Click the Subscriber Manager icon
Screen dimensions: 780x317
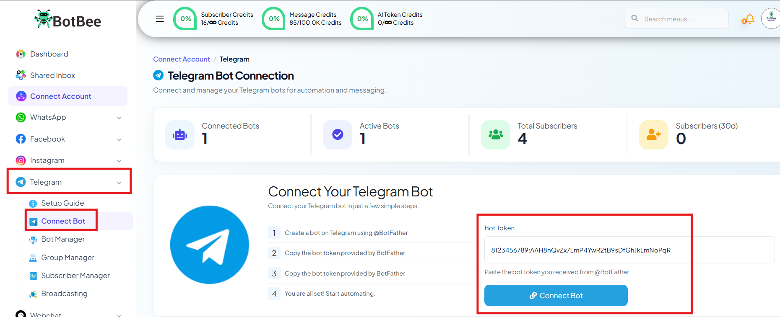coord(33,276)
